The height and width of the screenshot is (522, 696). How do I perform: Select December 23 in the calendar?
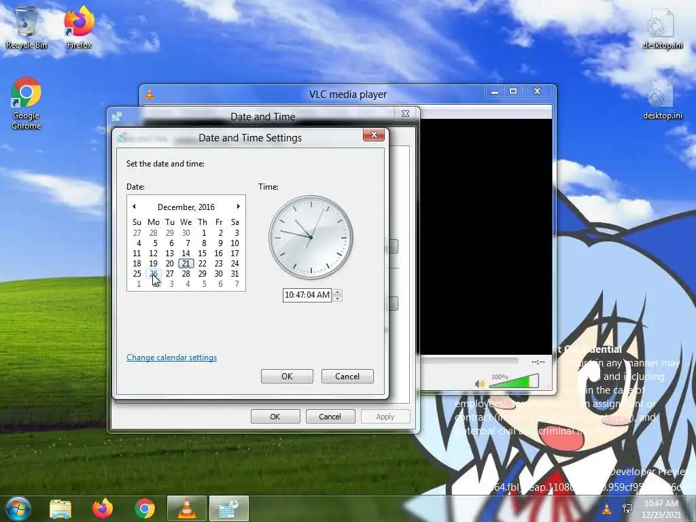click(x=219, y=264)
